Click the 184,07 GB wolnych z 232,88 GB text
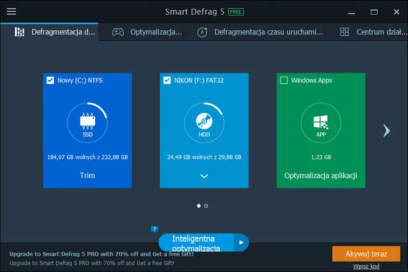 [87, 157]
